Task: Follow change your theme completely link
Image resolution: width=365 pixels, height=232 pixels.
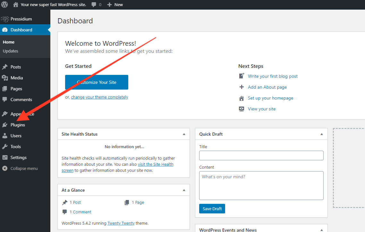Action: point(100,97)
